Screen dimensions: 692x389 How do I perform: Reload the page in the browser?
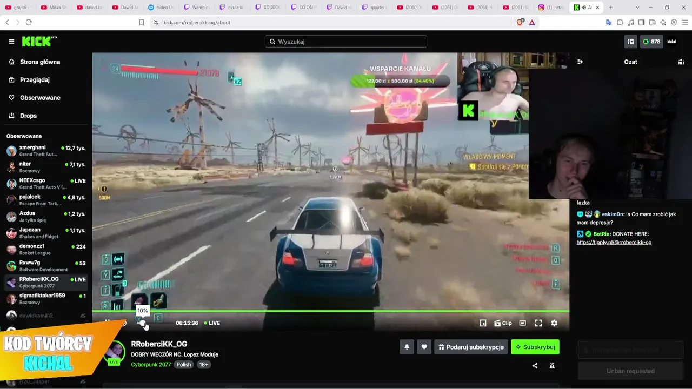[x=29, y=22]
